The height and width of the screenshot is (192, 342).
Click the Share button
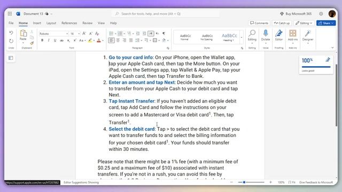(x=326, y=23)
